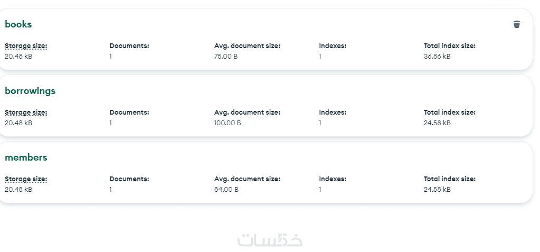Click the 36.86 kB total index size
The width and height of the screenshot is (540, 252).
pyautogui.click(x=437, y=57)
